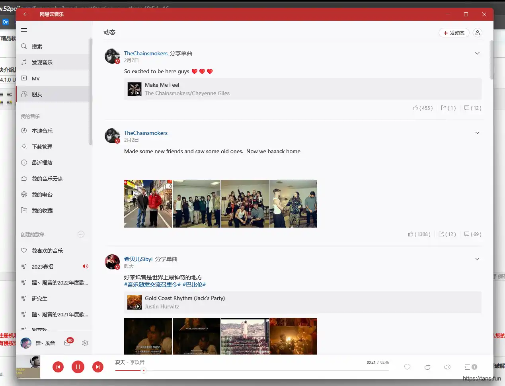Share the 'Made some new friends' post
This screenshot has height=386, width=505.
(x=447, y=234)
